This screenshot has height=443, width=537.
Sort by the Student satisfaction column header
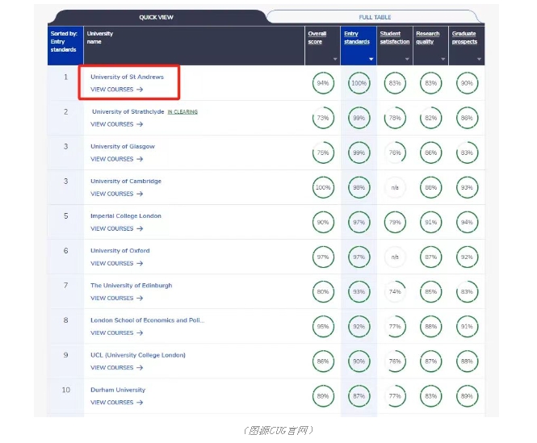tap(395, 38)
